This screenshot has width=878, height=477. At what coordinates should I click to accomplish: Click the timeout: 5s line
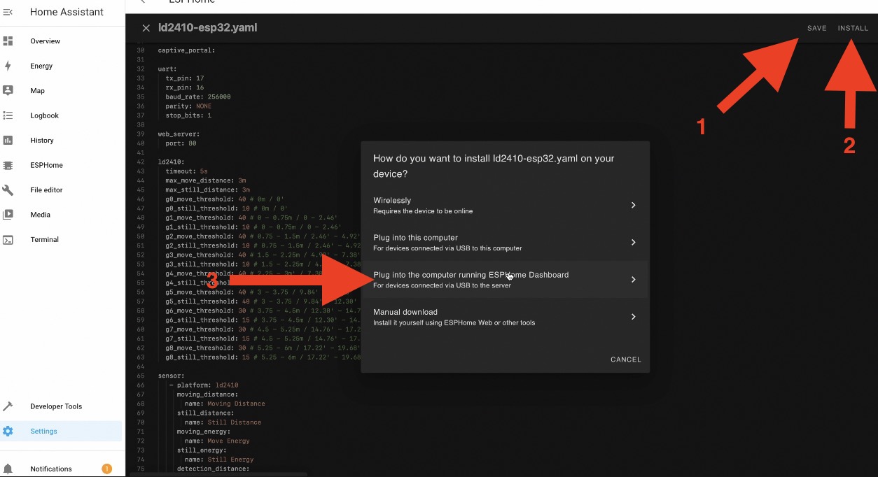[x=187, y=171]
